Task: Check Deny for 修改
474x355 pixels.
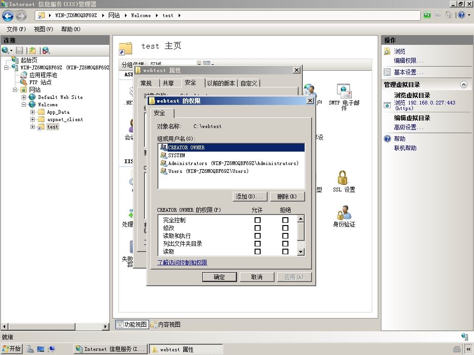Action: pyautogui.click(x=285, y=228)
